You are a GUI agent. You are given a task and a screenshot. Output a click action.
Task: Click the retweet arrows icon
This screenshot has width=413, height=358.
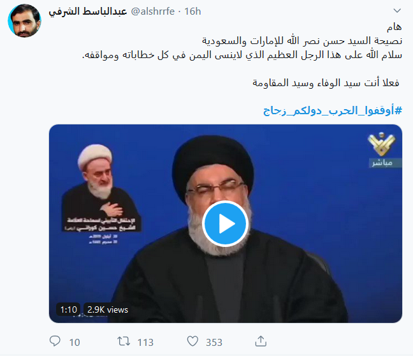[124, 341]
